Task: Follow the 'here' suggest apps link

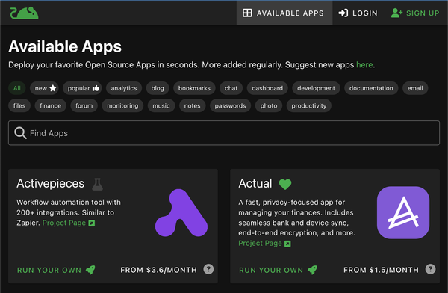Action: point(364,65)
